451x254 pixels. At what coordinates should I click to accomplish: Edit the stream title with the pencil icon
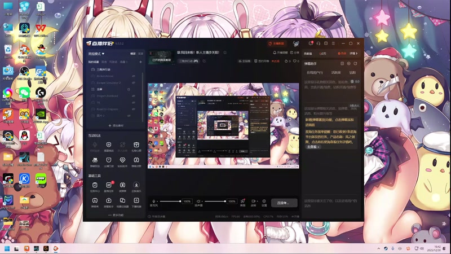tap(225, 52)
